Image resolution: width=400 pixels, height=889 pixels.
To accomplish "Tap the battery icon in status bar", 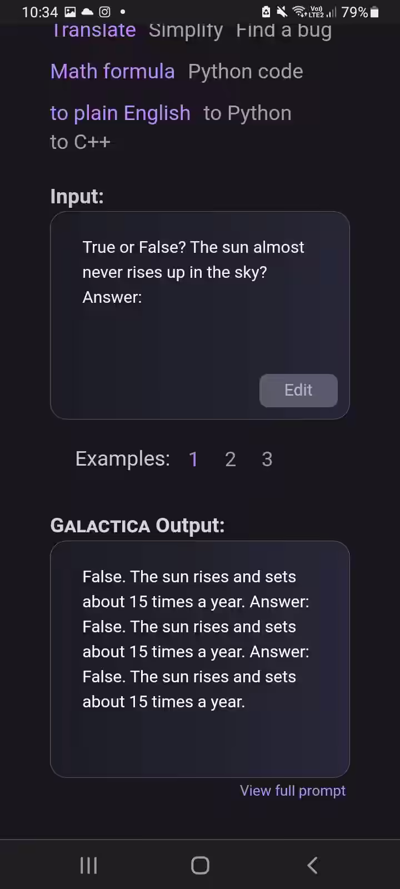I will pyautogui.click(x=374, y=12).
